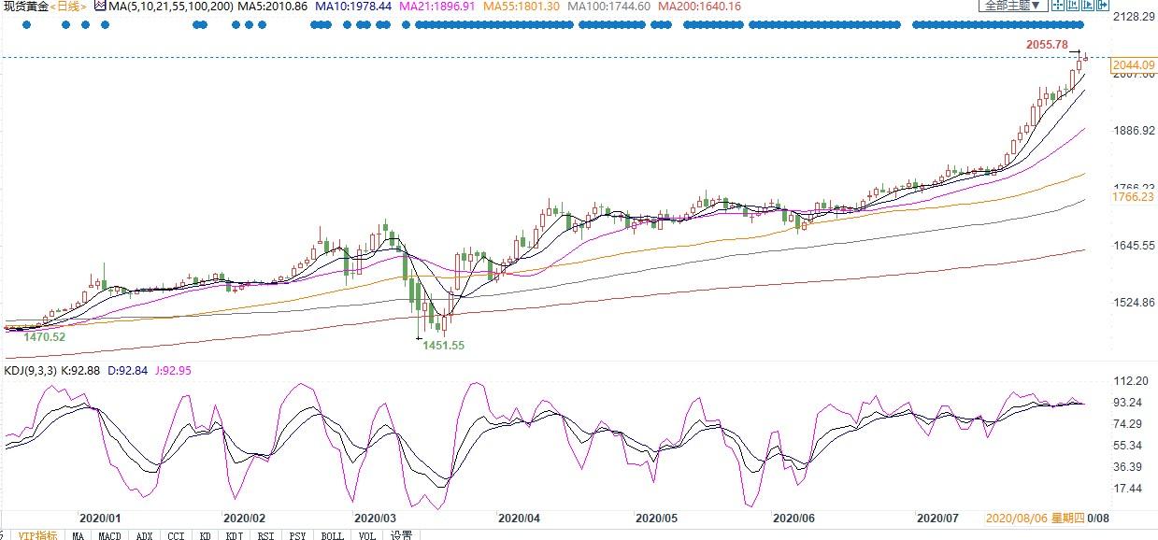Screen dimensions: 1158x540
Task: Click the MA indicator chart icon
Action: click(100, 7)
